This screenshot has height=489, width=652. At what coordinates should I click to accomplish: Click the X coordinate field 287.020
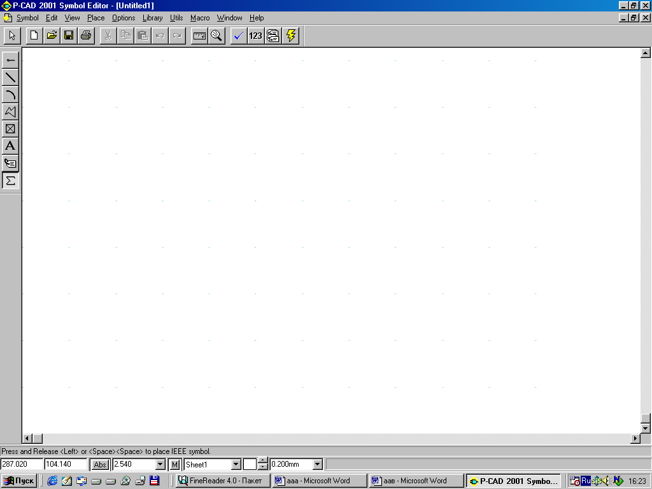coord(22,464)
